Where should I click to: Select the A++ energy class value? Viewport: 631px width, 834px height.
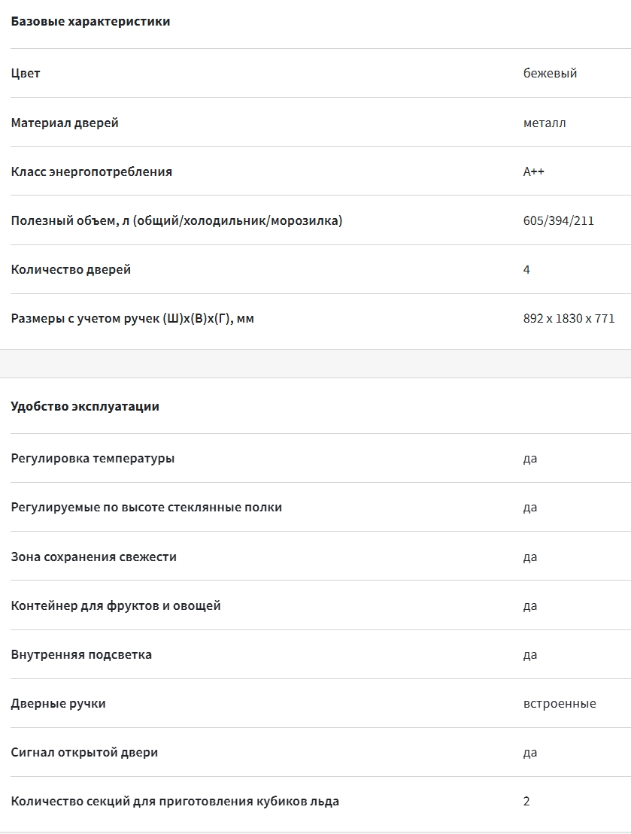pyautogui.click(x=534, y=171)
